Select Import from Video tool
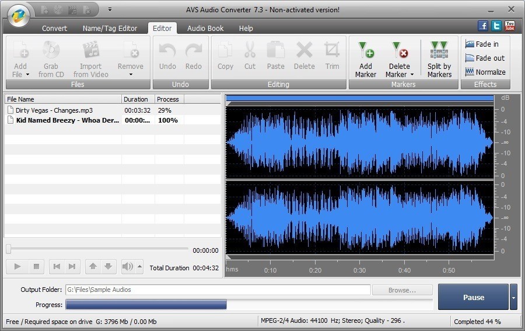Screen dimensions: 525x331 click(x=91, y=50)
